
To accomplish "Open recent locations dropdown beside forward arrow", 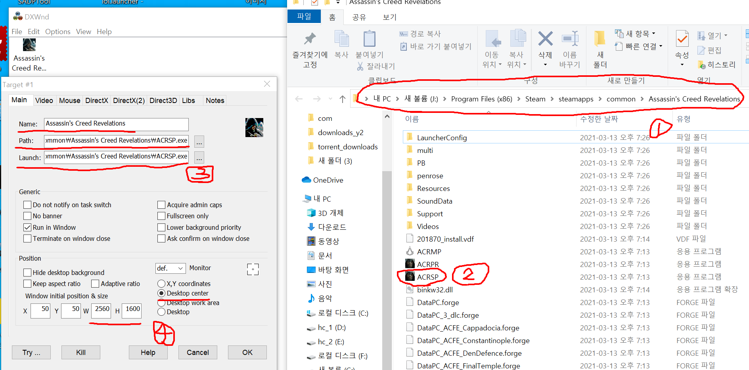I will (330, 99).
